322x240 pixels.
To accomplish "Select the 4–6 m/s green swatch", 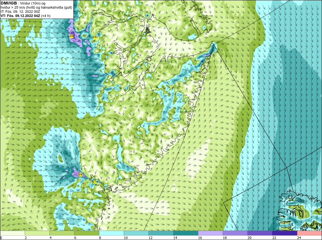I will coord(62,233).
